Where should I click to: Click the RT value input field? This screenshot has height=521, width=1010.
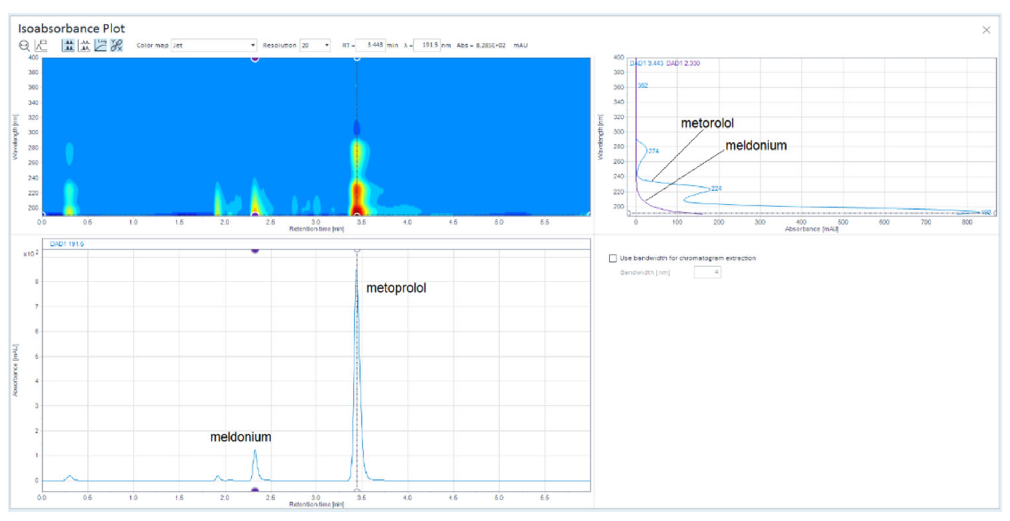coord(371,45)
